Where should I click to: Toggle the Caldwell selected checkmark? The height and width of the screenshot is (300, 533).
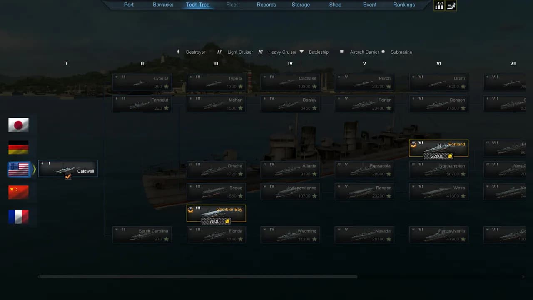[68, 176]
